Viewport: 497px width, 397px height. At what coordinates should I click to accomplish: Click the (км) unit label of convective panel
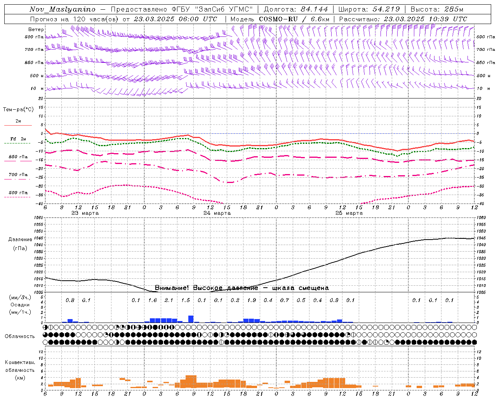point(20,377)
